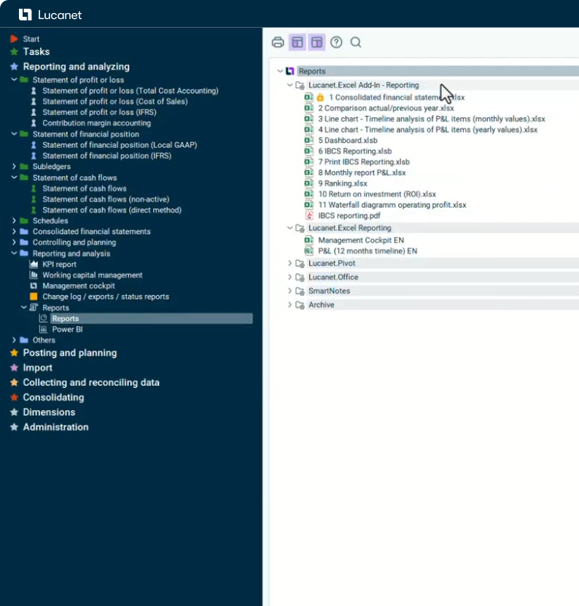
Task: Open the Administration section
Action: pos(55,428)
